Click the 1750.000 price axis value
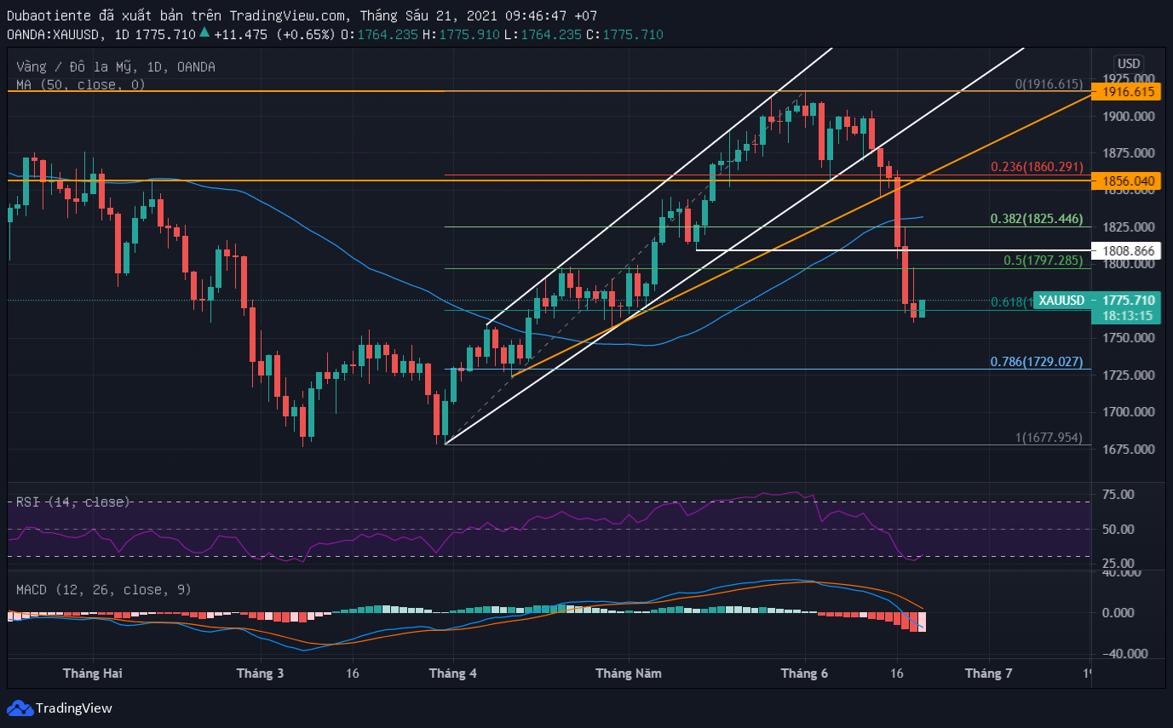1173x728 pixels. [x=1129, y=338]
